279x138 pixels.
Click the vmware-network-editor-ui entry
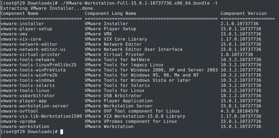[33, 50]
